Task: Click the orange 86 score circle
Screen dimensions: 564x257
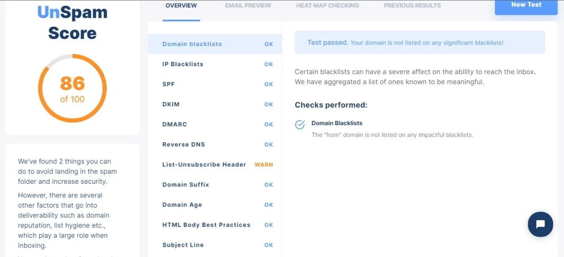Action: (x=72, y=88)
